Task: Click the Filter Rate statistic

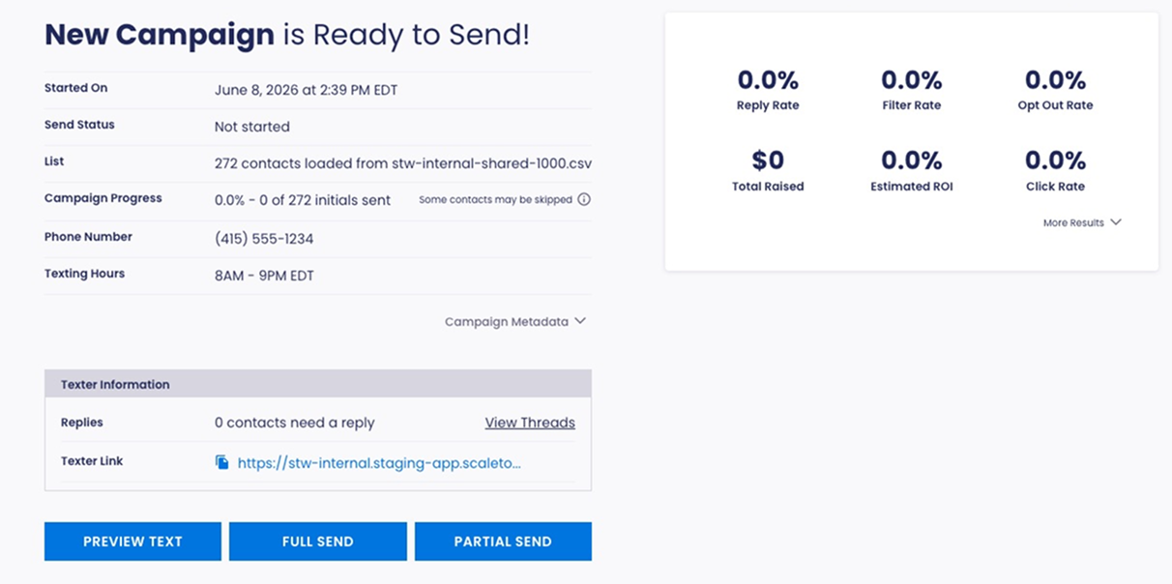Action: point(911,89)
